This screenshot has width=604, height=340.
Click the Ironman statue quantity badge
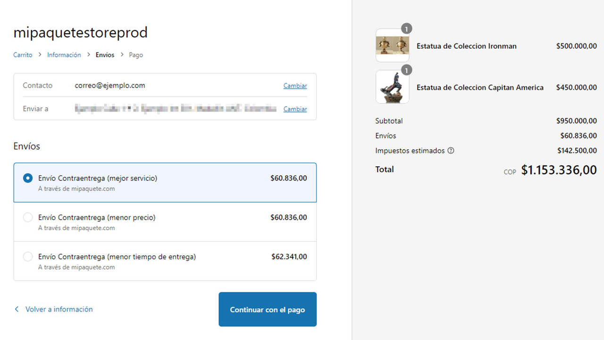point(407,28)
